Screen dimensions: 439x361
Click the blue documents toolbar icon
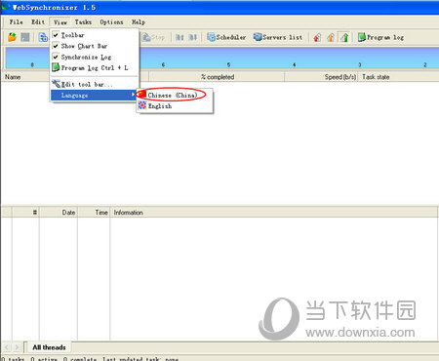coord(43,37)
